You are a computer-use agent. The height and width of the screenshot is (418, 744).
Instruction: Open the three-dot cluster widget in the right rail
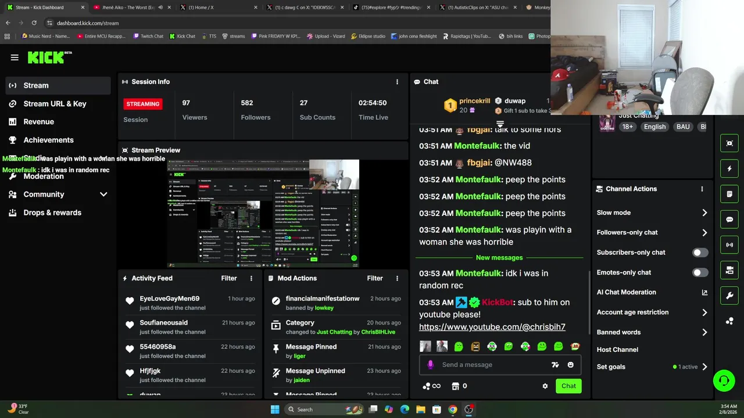pyautogui.click(x=729, y=321)
